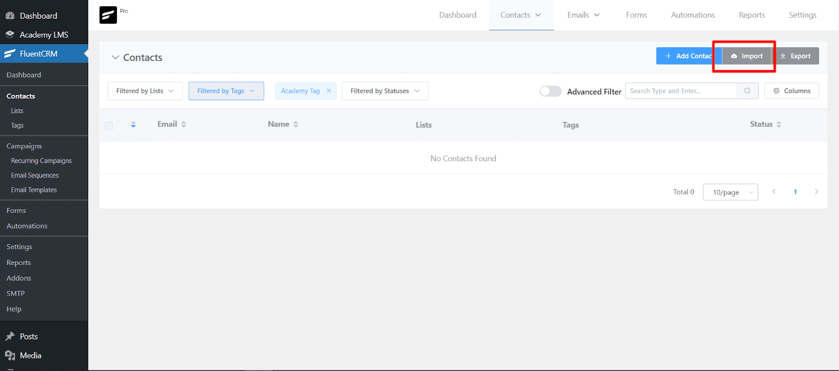The image size is (839, 371).
Task: Open the Filtered by Statuses dropdown
Action: click(385, 91)
